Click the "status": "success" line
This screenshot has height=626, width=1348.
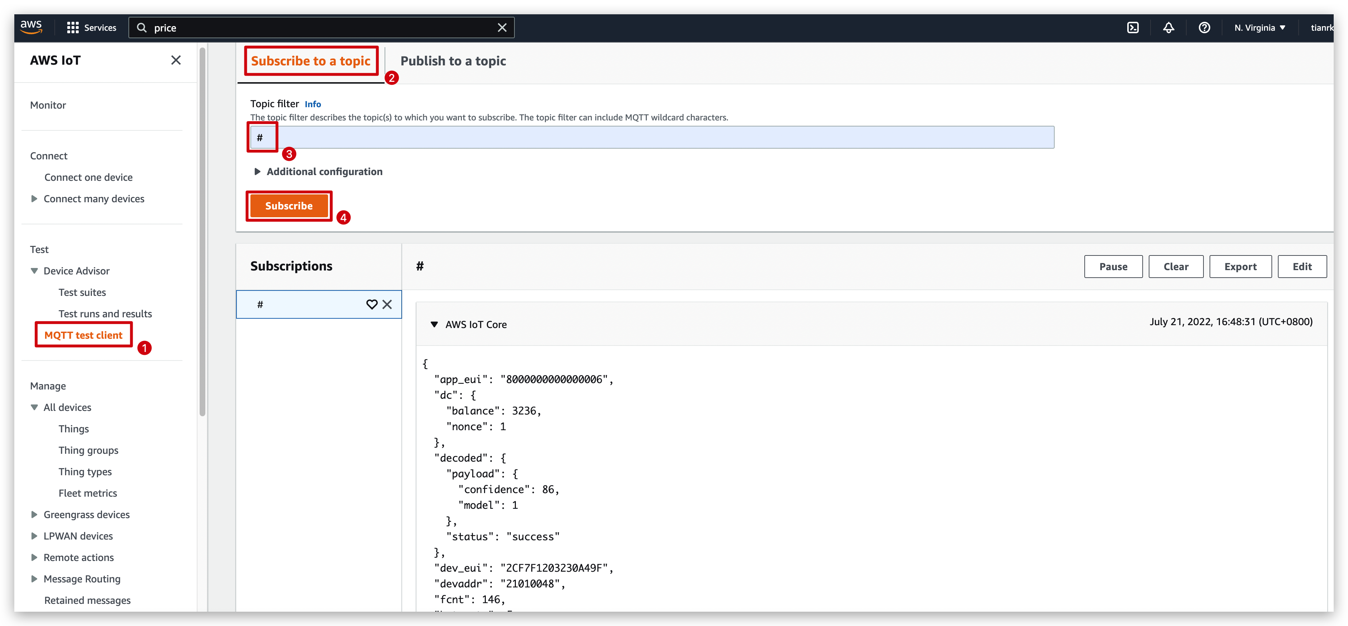[503, 537]
